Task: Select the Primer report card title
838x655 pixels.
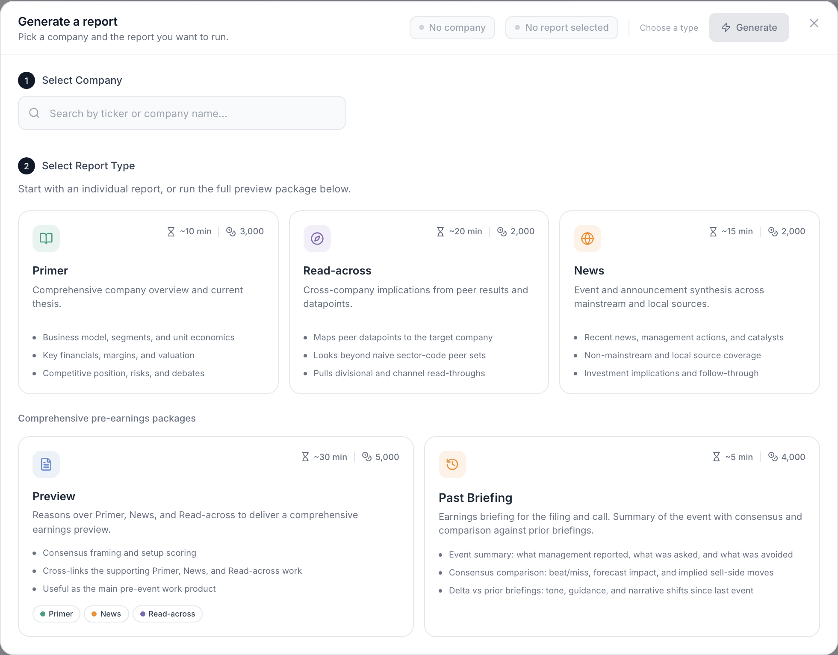Action: coord(50,271)
